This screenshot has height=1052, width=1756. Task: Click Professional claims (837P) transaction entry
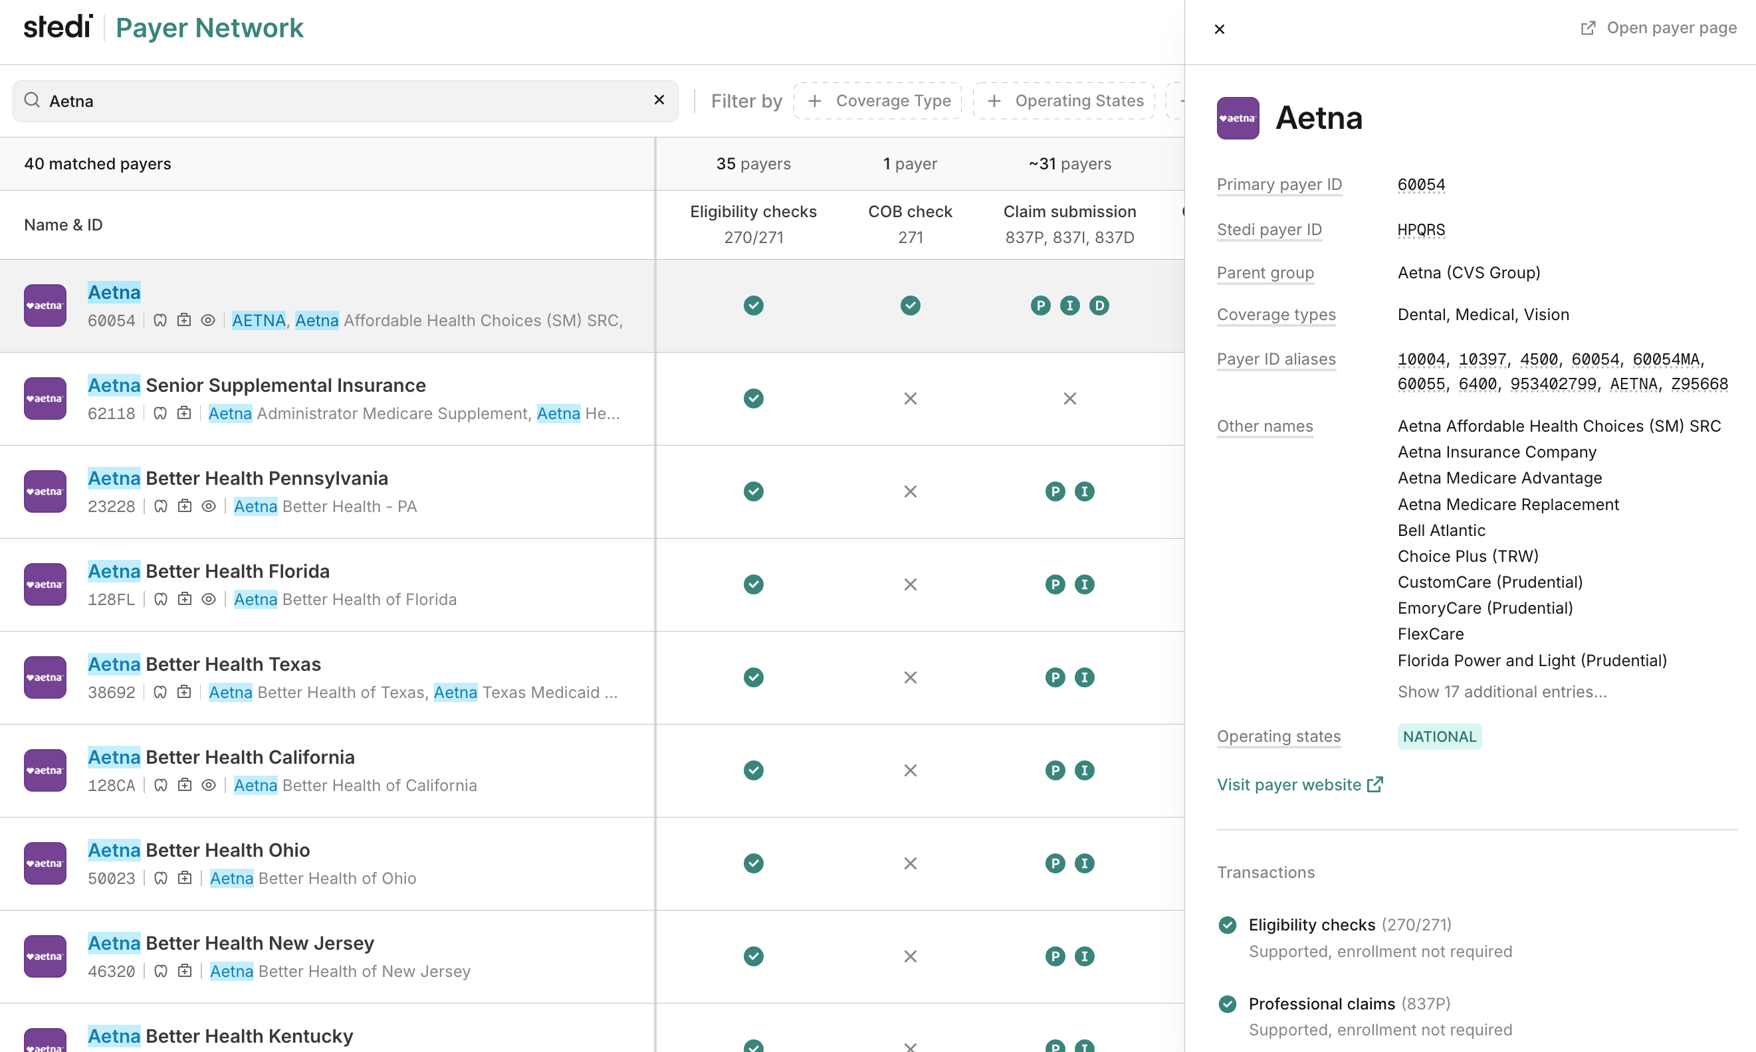pyautogui.click(x=1365, y=1016)
